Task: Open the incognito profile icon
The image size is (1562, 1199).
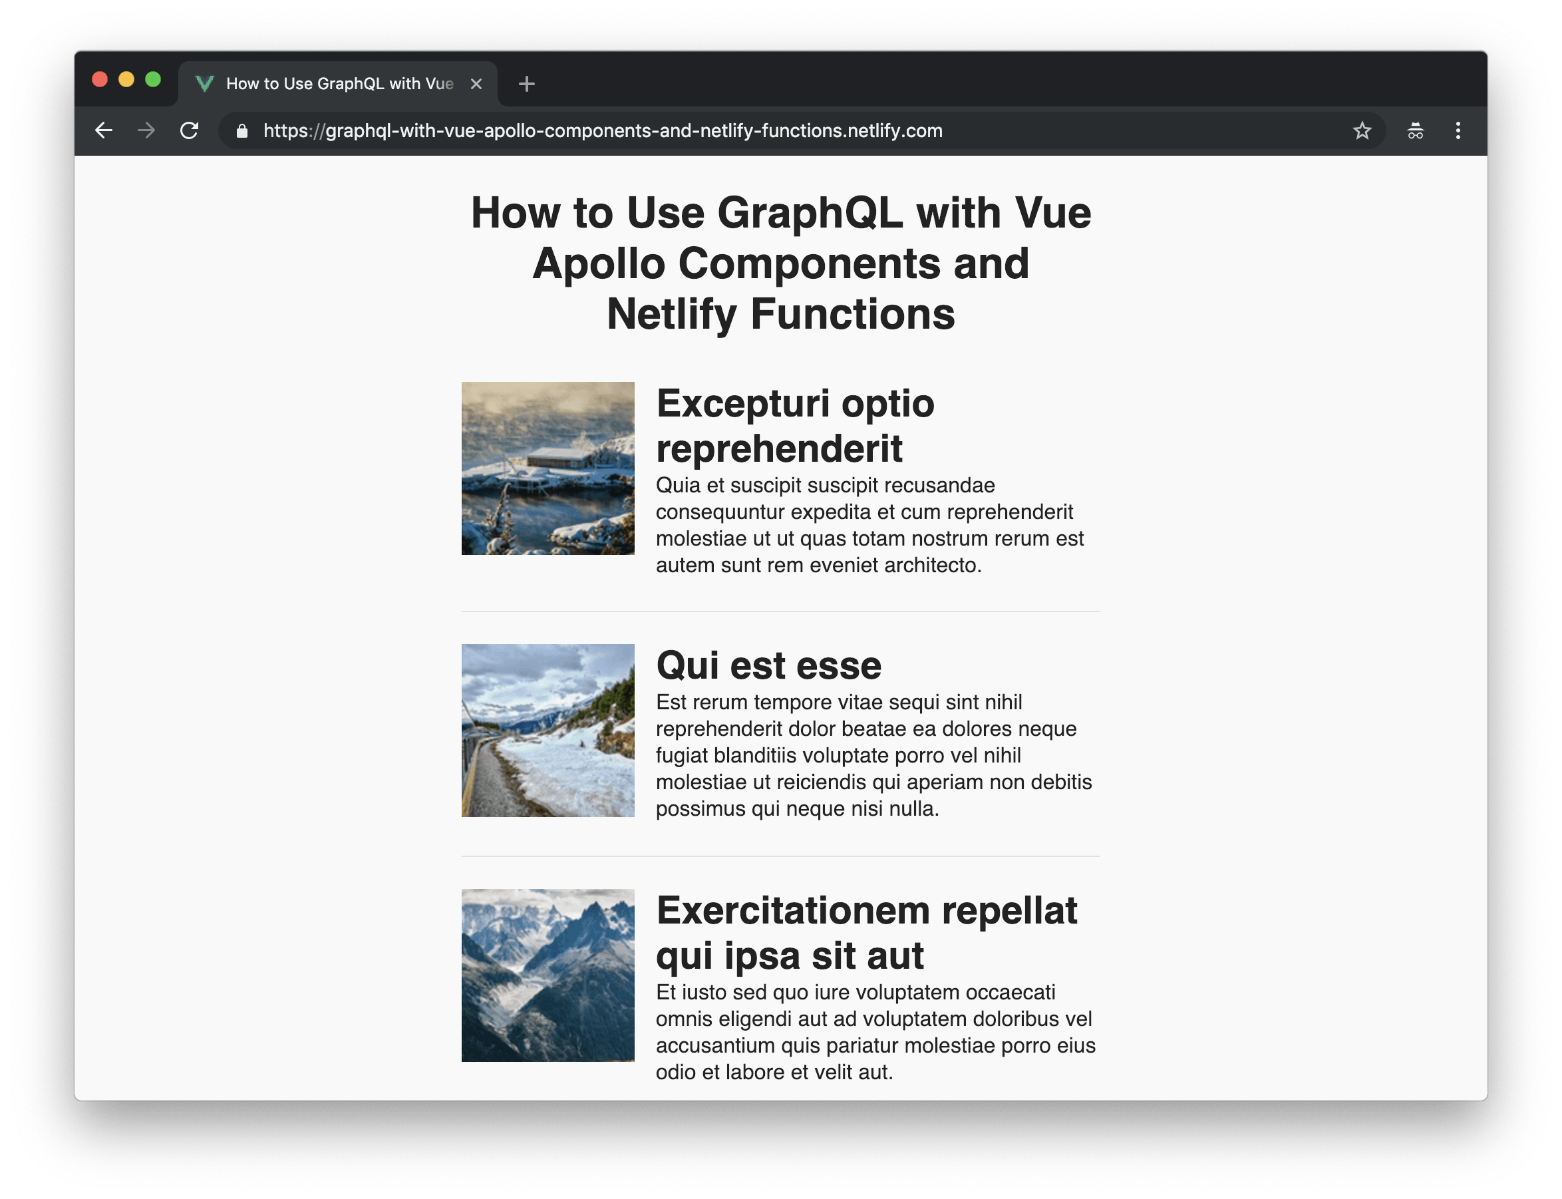Action: pyautogui.click(x=1415, y=130)
